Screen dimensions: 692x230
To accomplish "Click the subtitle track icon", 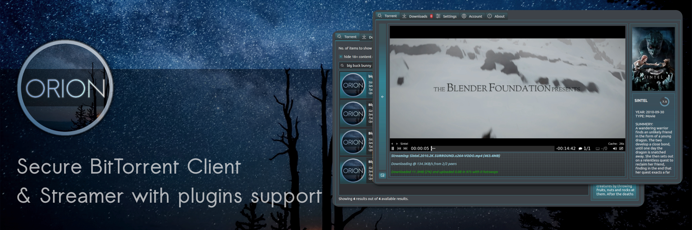I will point(598,148).
